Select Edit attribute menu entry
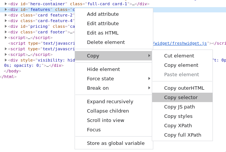Viewport: 226px width, 152px height. [x=103, y=23]
